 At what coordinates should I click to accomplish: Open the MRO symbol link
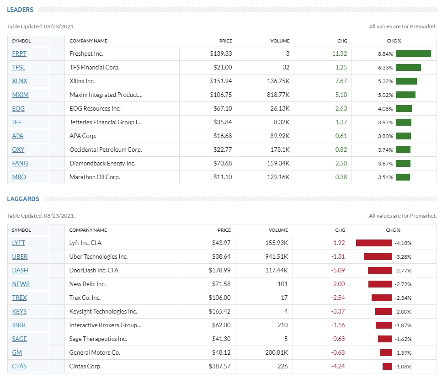(19, 177)
